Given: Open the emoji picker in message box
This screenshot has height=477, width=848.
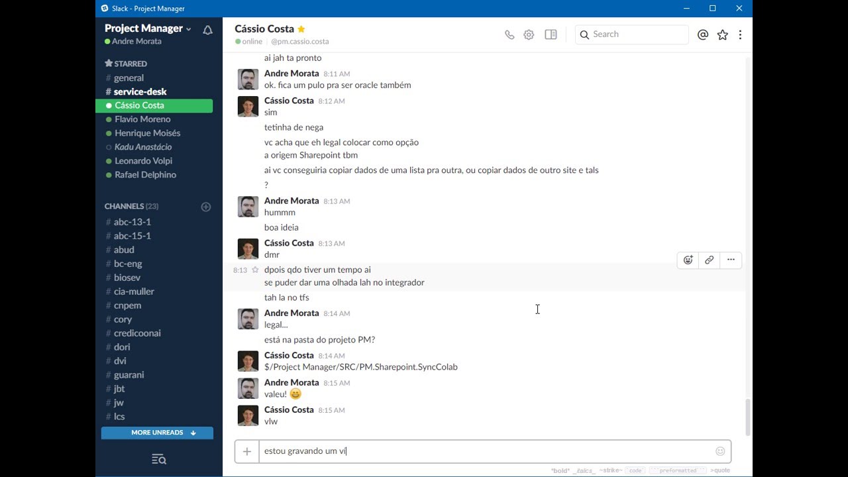Looking at the screenshot, I should pos(720,451).
